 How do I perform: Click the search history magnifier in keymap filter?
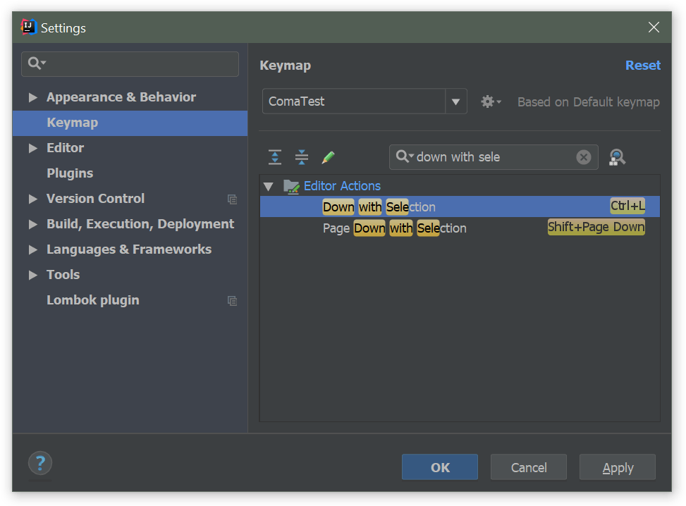pos(404,156)
